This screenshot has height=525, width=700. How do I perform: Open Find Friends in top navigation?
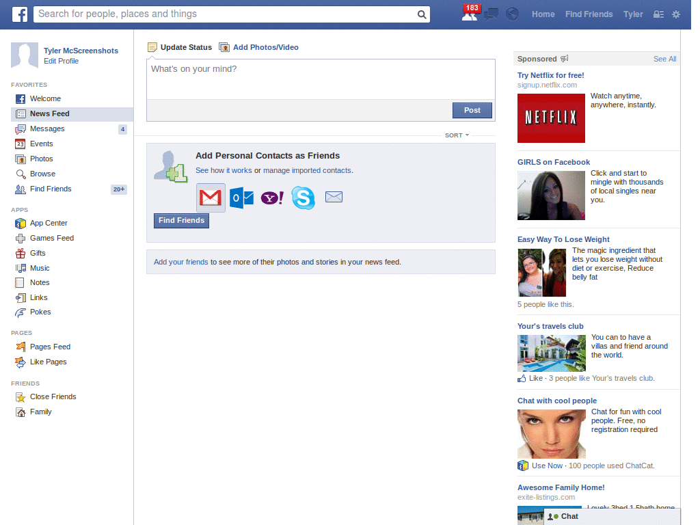point(589,14)
